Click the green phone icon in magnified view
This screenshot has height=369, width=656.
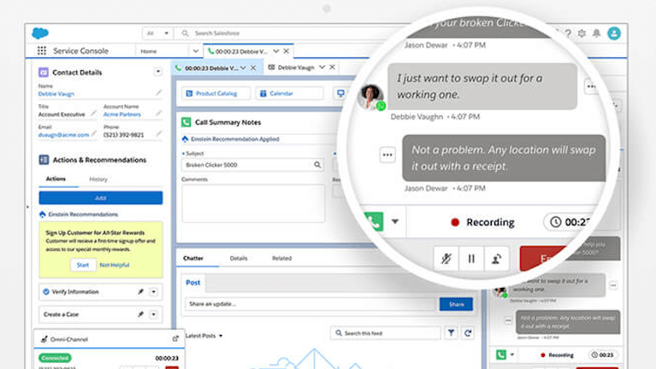pyautogui.click(x=374, y=222)
